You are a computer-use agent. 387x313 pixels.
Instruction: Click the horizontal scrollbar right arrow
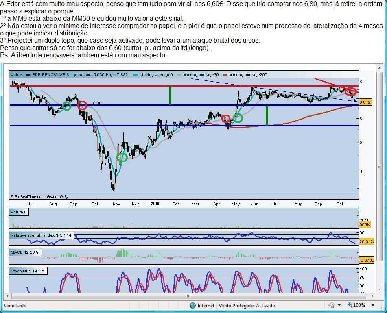(x=373, y=296)
